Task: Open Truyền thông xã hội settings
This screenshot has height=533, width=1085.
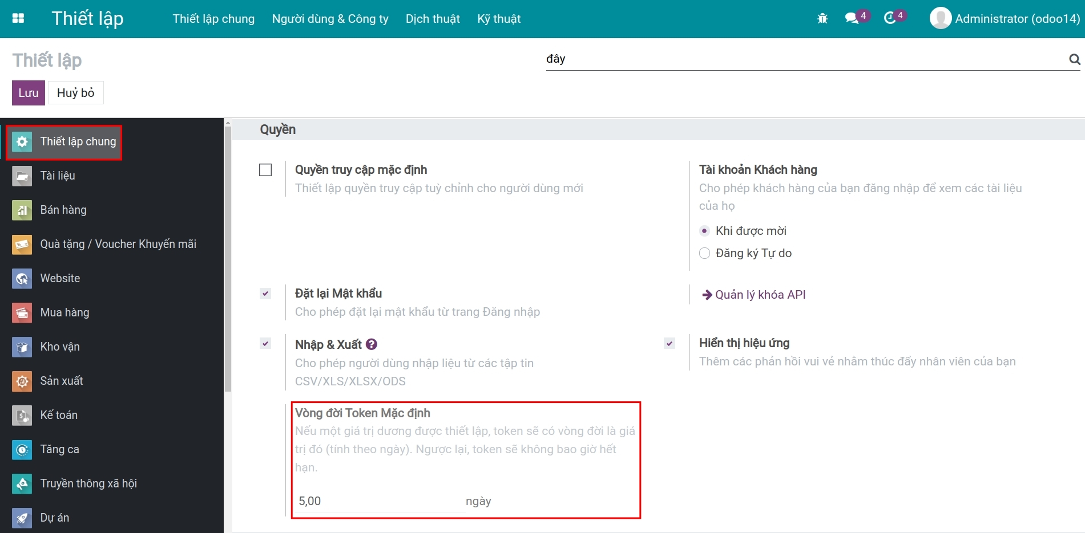Action: pos(88,483)
